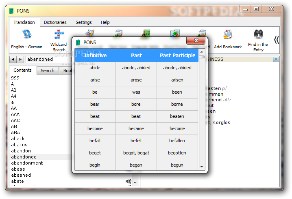The image size is (292, 199).
Task: Select 'AAC' in the contents list
Action: point(15,120)
